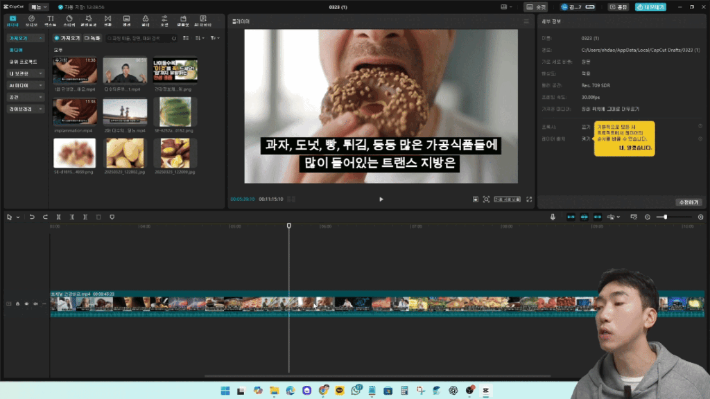
Task: Toggle track visibility eye icon
Action: pyautogui.click(x=26, y=303)
